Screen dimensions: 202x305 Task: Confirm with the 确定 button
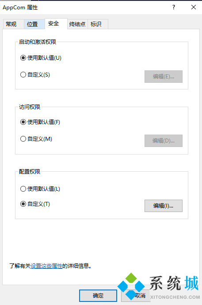[x=98, y=296]
